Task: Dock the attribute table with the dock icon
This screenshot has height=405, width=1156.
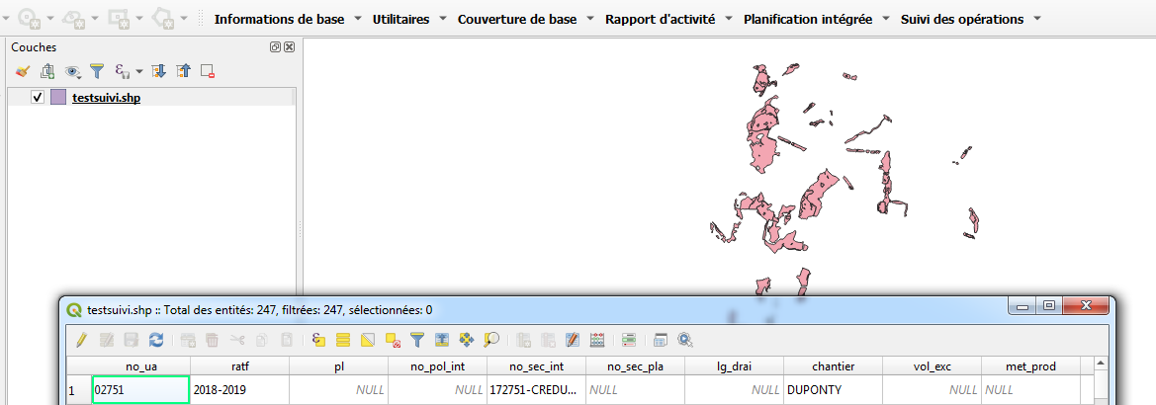Action: [661, 340]
